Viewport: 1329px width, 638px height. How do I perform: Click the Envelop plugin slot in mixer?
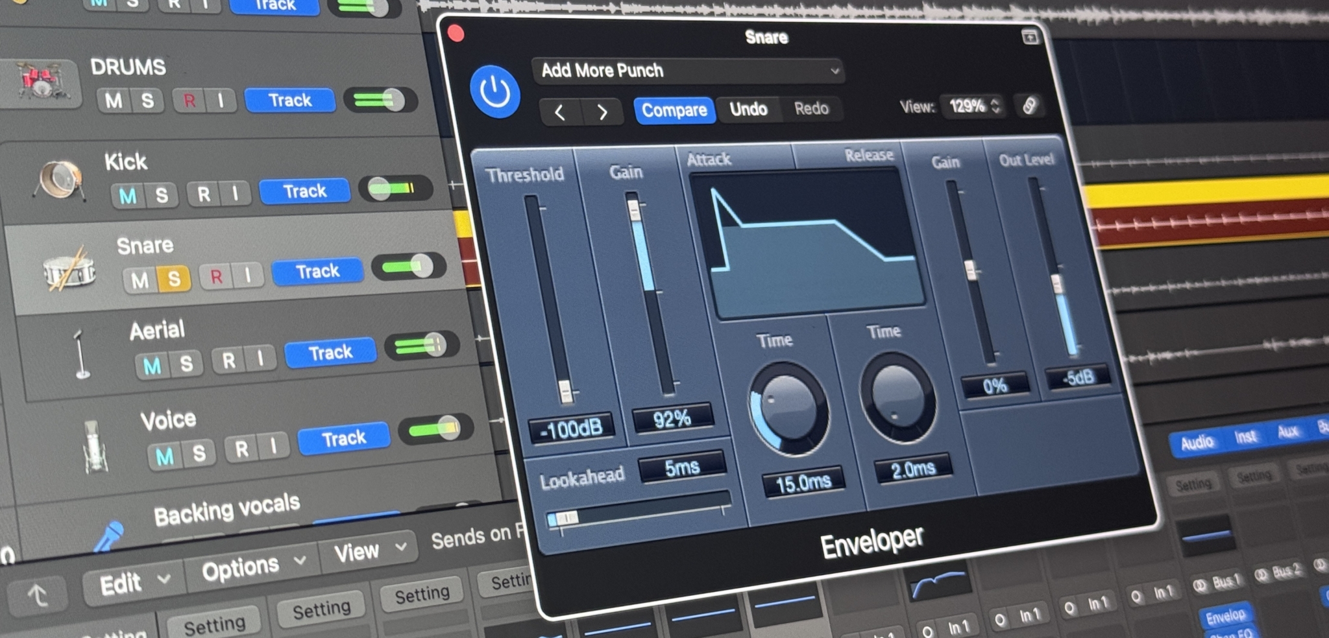pos(1226,616)
